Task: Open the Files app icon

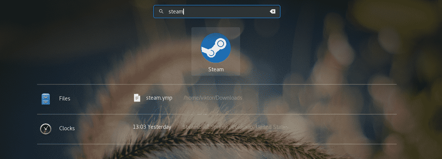Action: [x=46, y=99]
